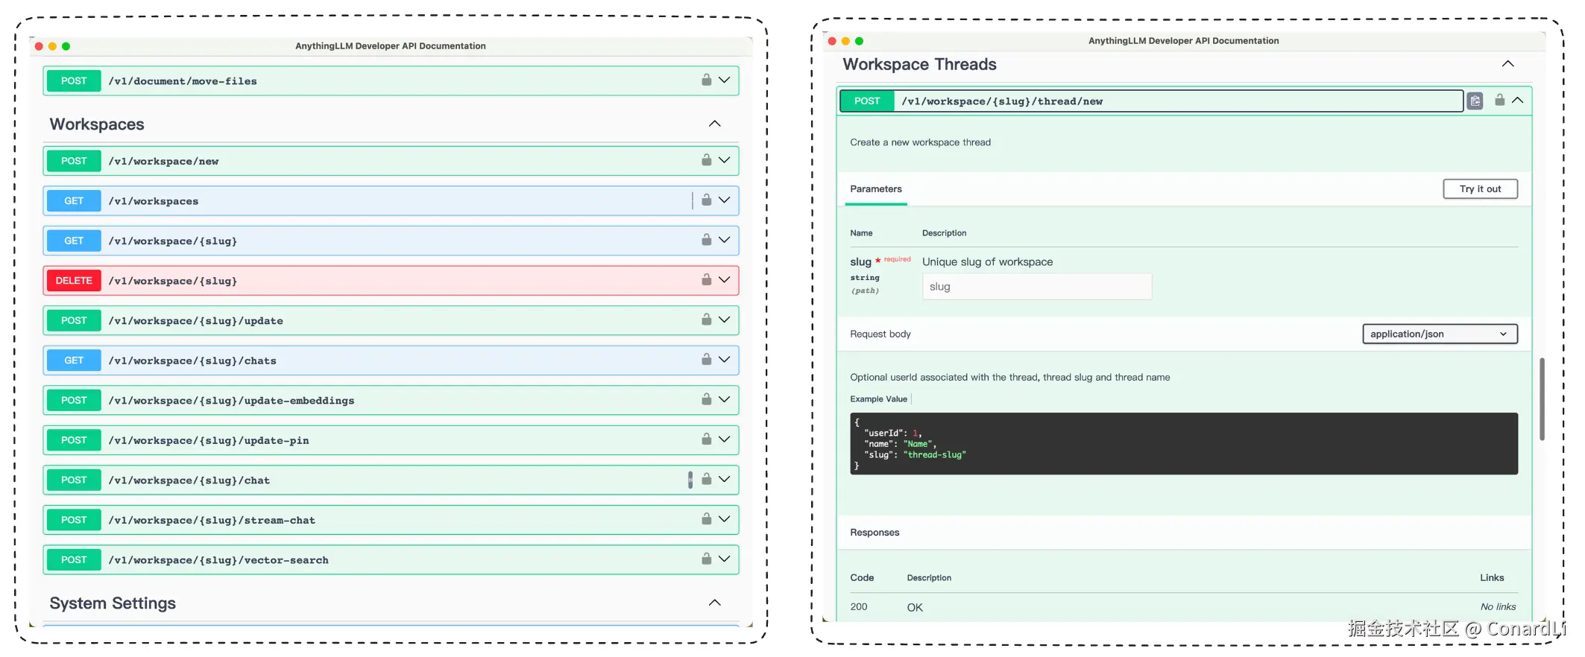Click lock icon on DELETE /v1/workspace/{slug} row
This screenshot has width=1585, height=657.
point(706,279)
